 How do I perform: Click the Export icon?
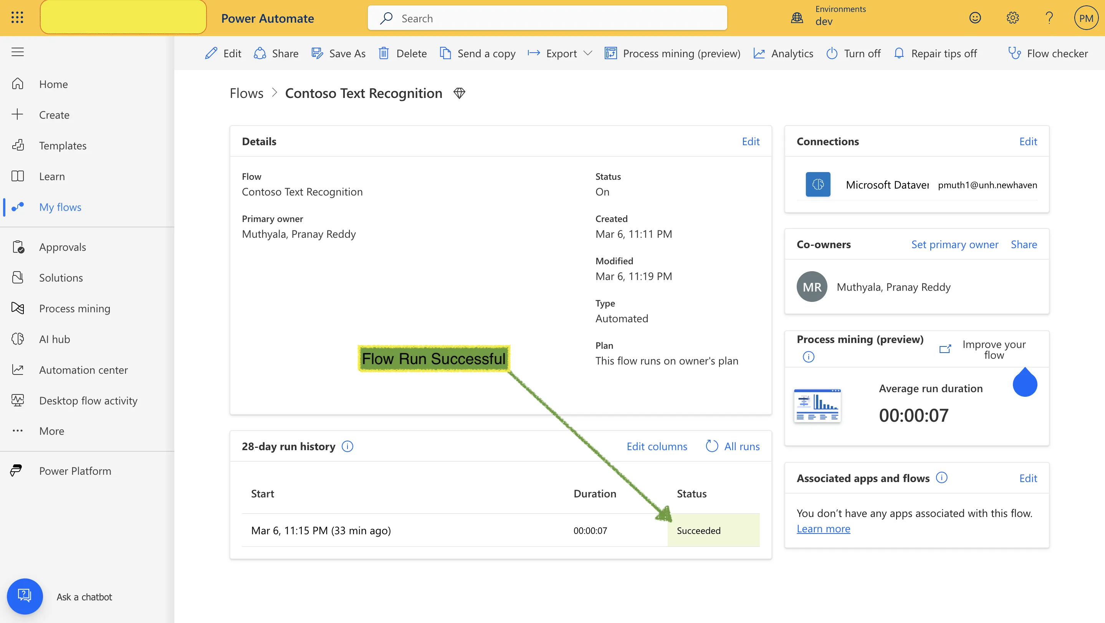click(x=534, y=52)
